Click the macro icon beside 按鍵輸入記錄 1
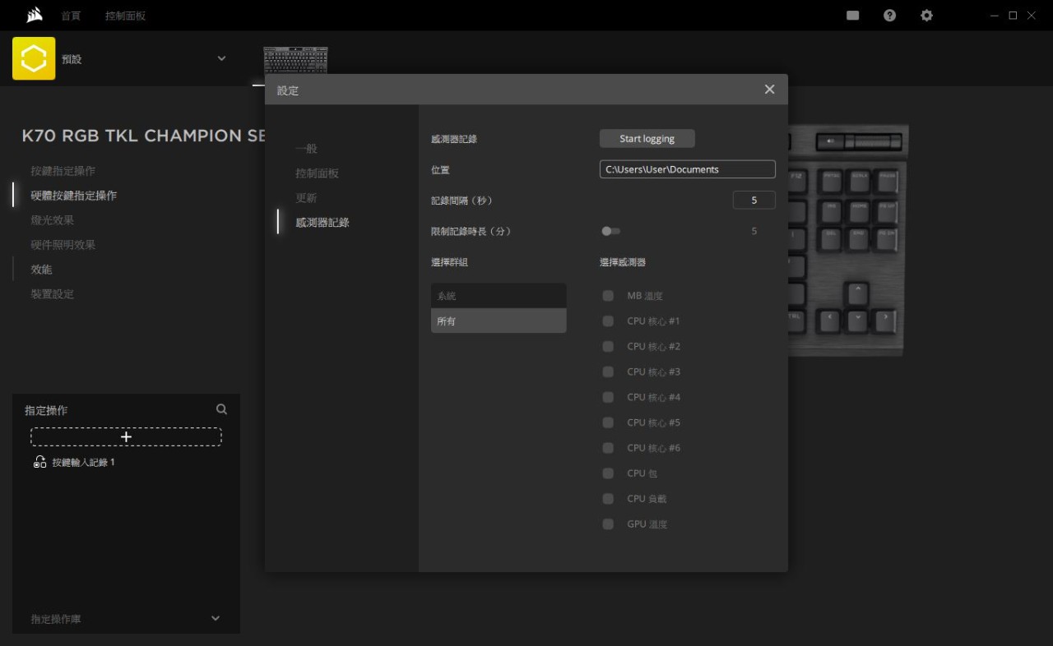1053x646 pixels. pyautogui.click(x=39, y=462)
